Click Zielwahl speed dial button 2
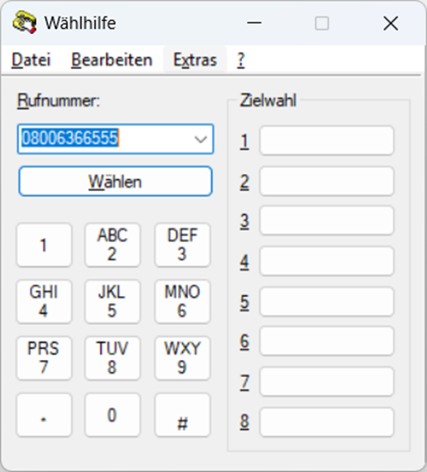This screenshot has width=427, height=472. tap(327, 181)
